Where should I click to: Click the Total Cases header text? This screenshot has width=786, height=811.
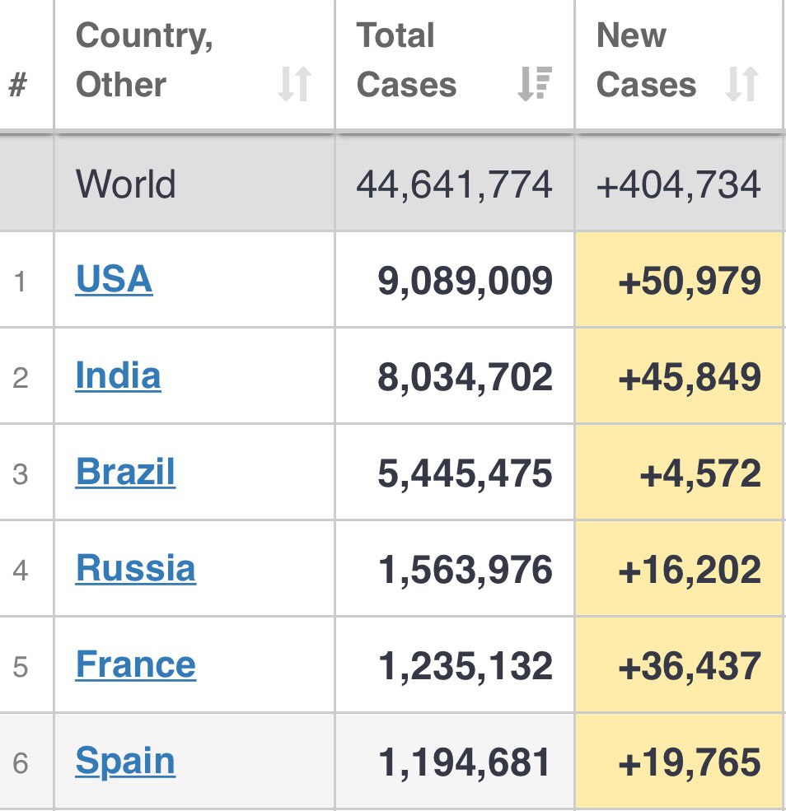[x=407, y=59]
